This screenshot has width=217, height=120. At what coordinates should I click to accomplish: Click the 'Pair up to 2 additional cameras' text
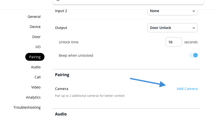point(90,96)
